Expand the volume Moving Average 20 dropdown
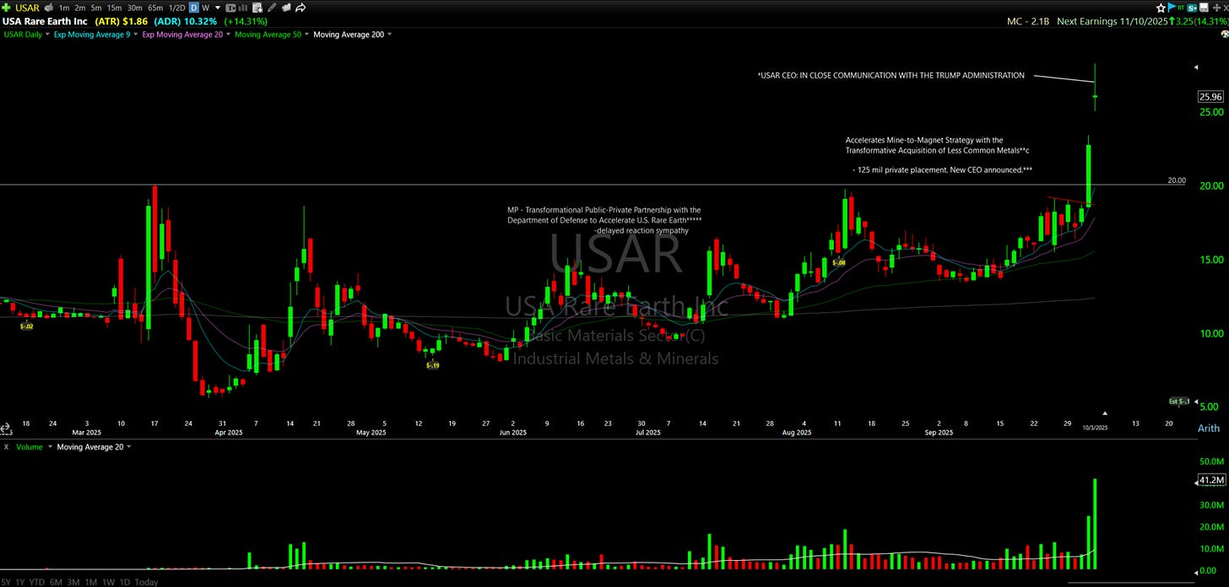The height and width of the screenshot is (587, 1229). click(128, 446)
